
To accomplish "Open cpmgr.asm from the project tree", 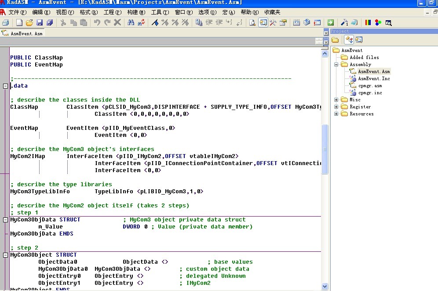I will point(369,86).
